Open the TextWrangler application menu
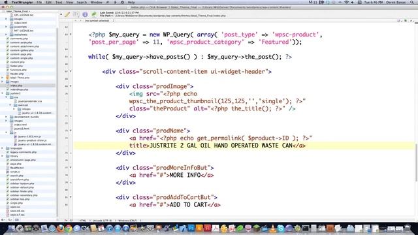This screenshot has width=418, height=235. pos(22,2)
